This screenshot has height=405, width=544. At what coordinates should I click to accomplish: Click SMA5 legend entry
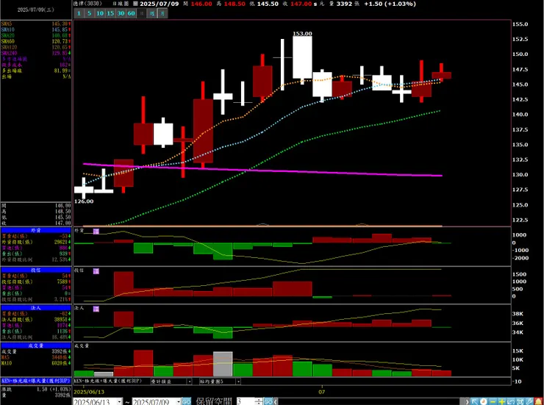[6, 24]
